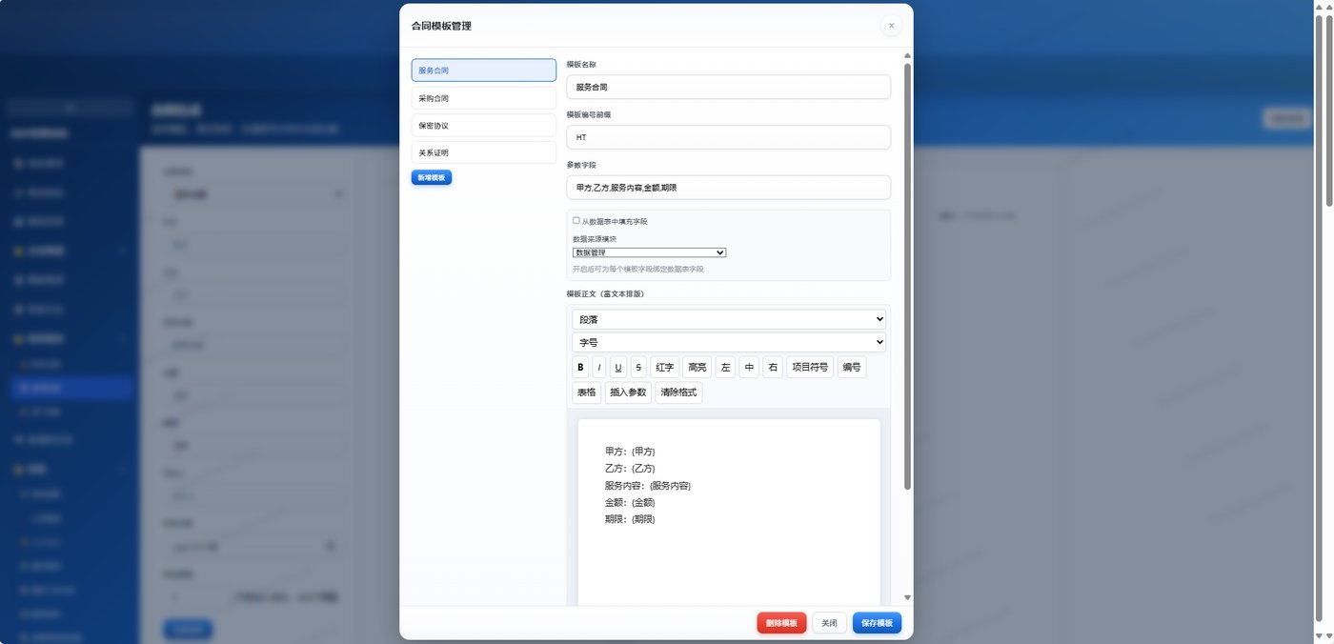Insert a table with 表格 button
This screenshot has height=644, width=1334.
coord(586,392)
